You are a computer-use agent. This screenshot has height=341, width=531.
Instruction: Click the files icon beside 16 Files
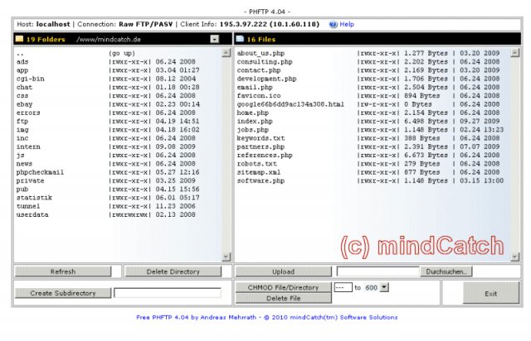tap(240, 39)
